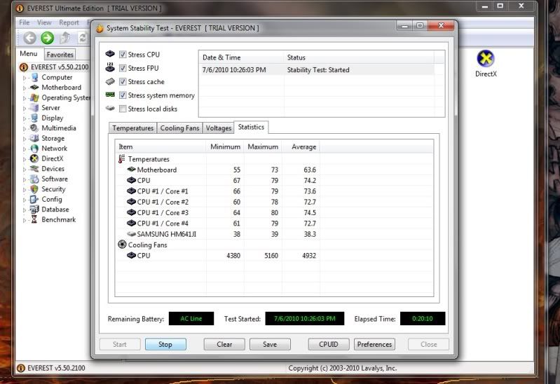The height and width of the screenshot is (384, 560).
Task: Click the Storage drive tree icon
Action: pos(34,138)
